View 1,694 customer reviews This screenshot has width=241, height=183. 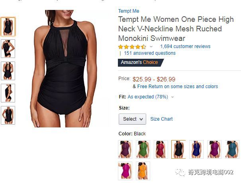(x=185, y=46)
